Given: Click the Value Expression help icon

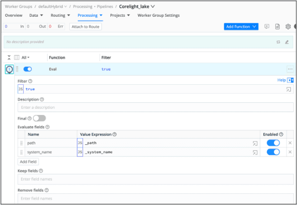Looking at the screenshot, I should (x=114, y=134).
